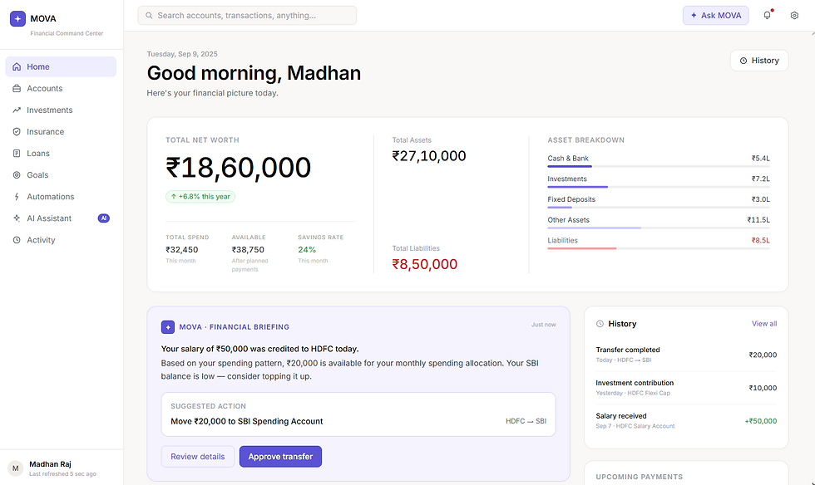This screenshot has height=485, width=815.
Task: Click View all in History panel
Action: click(x=764, y=324)
